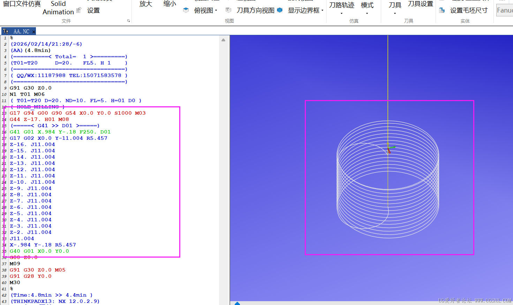Switch to 俯视图 top view
Screen dimensions: 513x305
[x=203, y=9]
